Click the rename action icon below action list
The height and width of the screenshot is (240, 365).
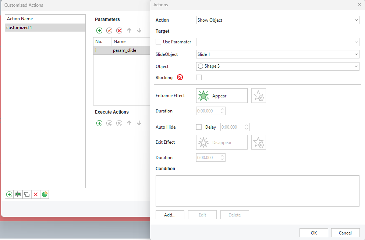(18, 194)
